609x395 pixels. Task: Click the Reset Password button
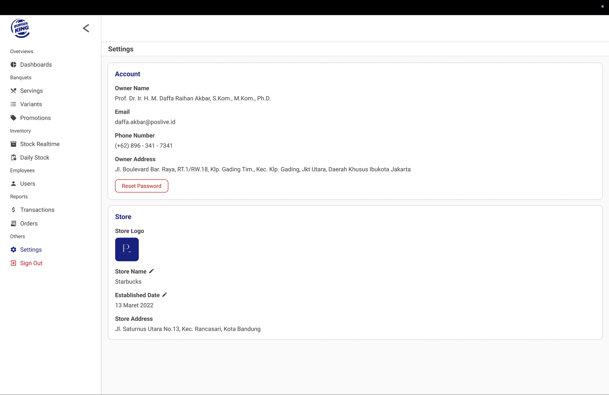[x=141, y=186]
